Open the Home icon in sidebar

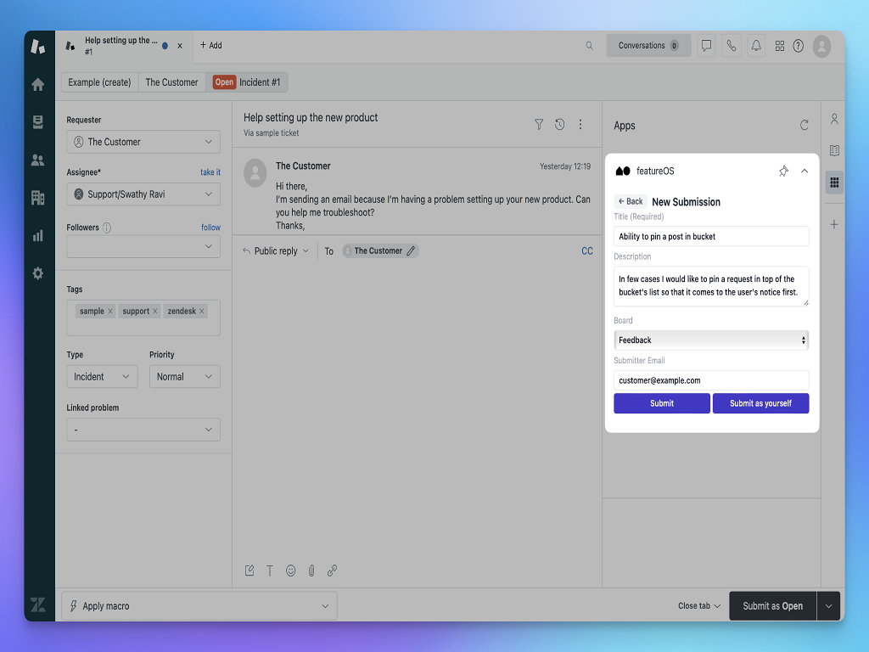click(37, 85)
